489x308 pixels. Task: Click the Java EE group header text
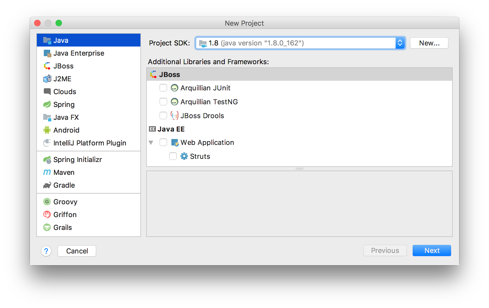(x=171, y=129)
